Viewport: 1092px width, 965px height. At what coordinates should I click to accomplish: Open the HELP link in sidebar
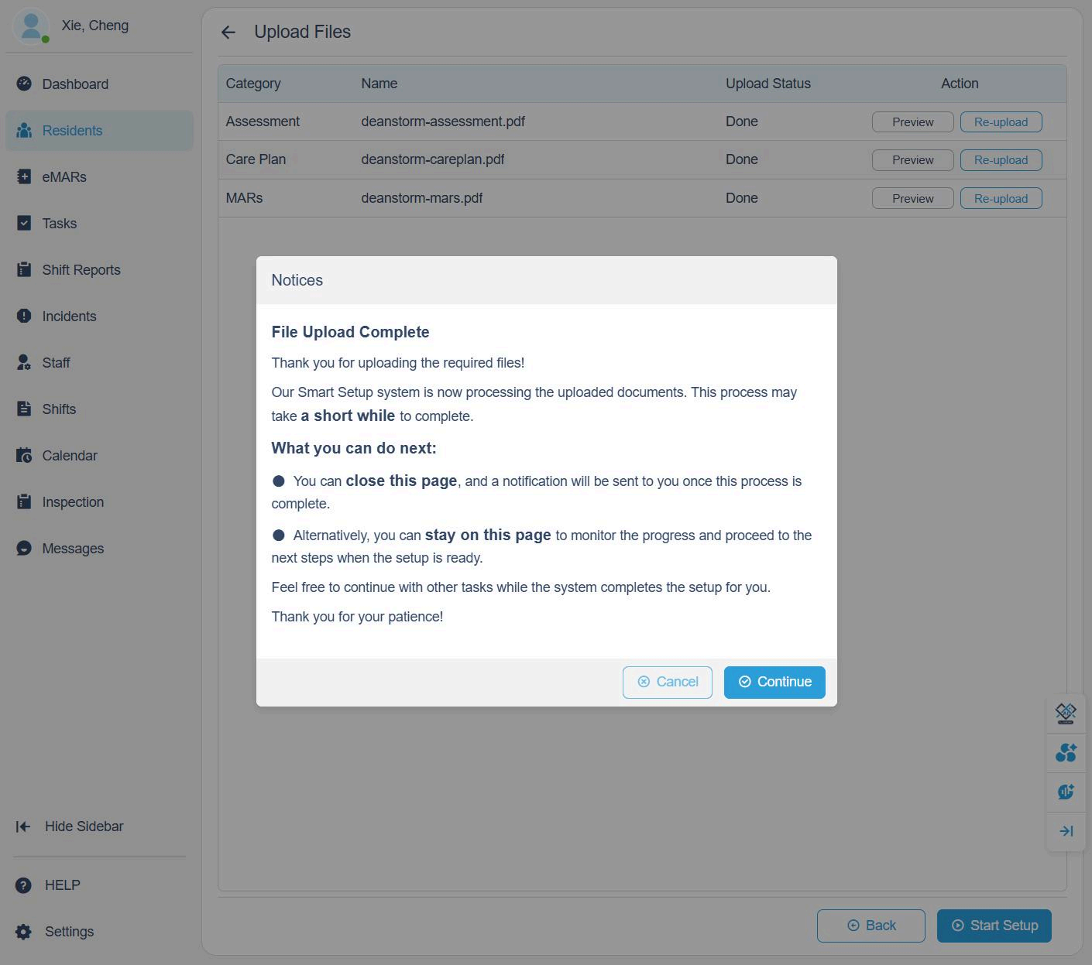tap(62, 885)
